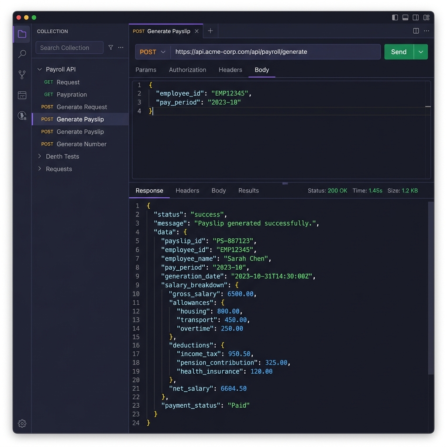The height and width of the screenshot is (447, 447).
Task: Open the calendar/history icon in activity bar
Action: pyautogui.click(x=22, y=95)
